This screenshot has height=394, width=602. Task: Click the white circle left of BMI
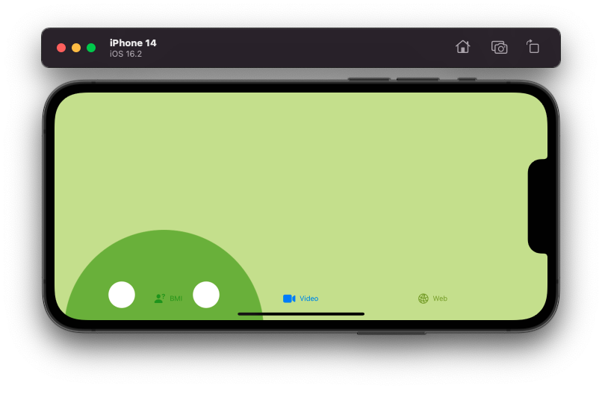pos(122,295)
